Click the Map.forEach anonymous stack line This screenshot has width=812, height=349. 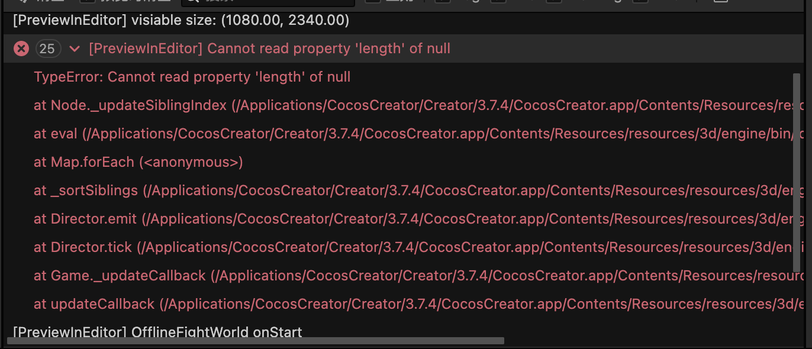(x=138, y=162)
